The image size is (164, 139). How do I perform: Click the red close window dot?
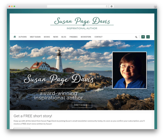coord(10,6)
